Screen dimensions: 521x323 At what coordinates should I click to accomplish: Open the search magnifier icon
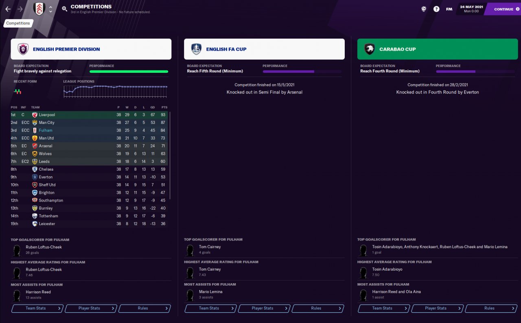coord(64,9)
